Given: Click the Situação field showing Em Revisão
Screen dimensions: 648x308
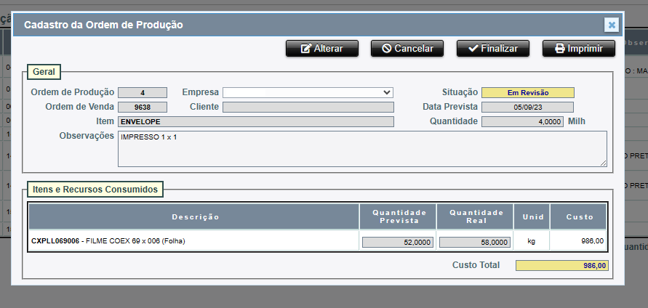Looking at the screenshot, I should (x=527, y=93).
